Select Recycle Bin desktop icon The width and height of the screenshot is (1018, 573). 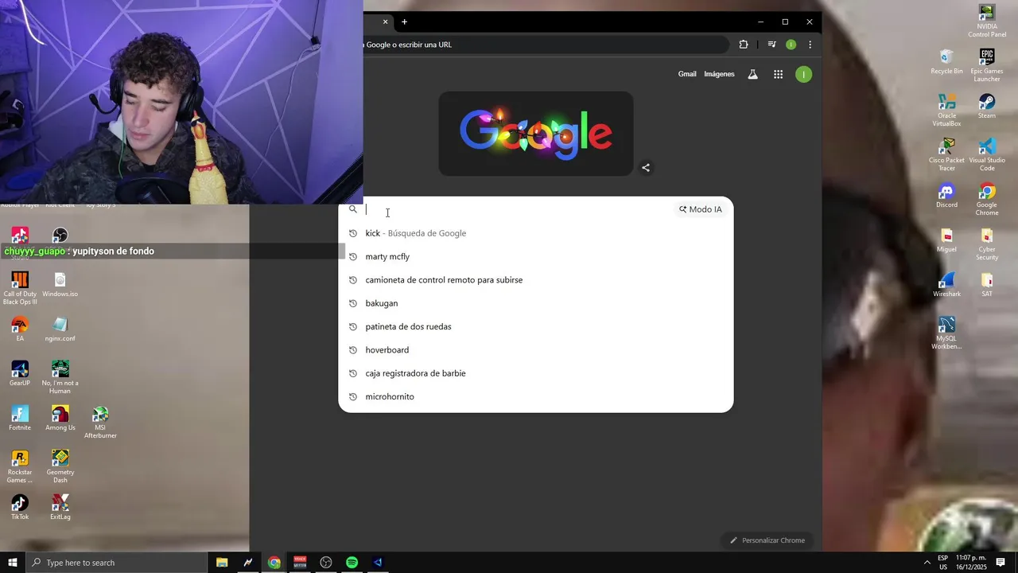click(x=946, y=61)
